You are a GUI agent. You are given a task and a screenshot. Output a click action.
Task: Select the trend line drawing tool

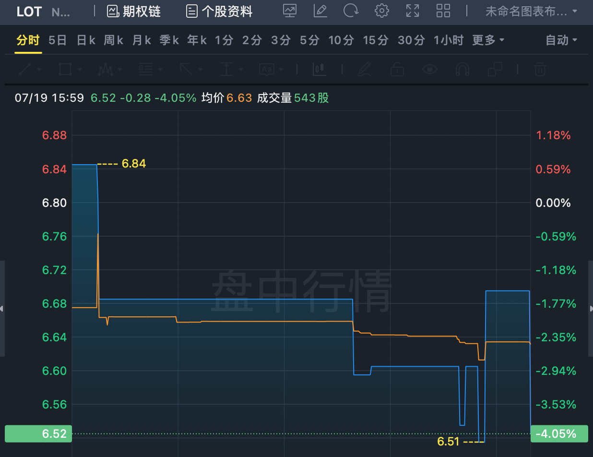tap(25, 70)
